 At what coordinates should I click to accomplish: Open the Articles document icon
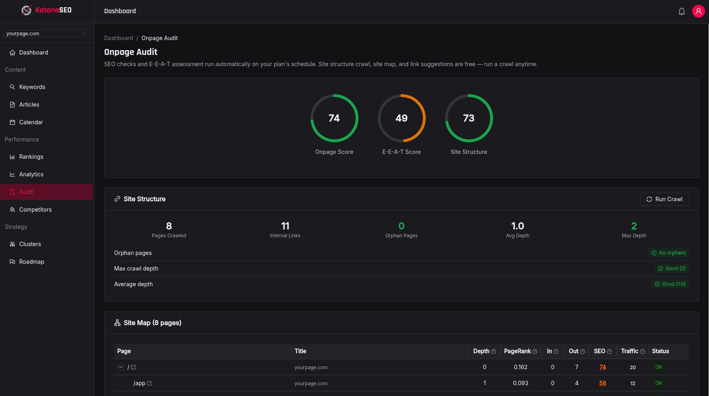pos(12,104)
